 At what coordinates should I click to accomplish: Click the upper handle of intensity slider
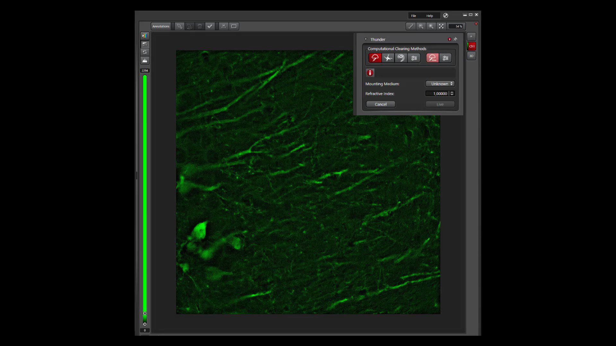click(x=145, y=313)
